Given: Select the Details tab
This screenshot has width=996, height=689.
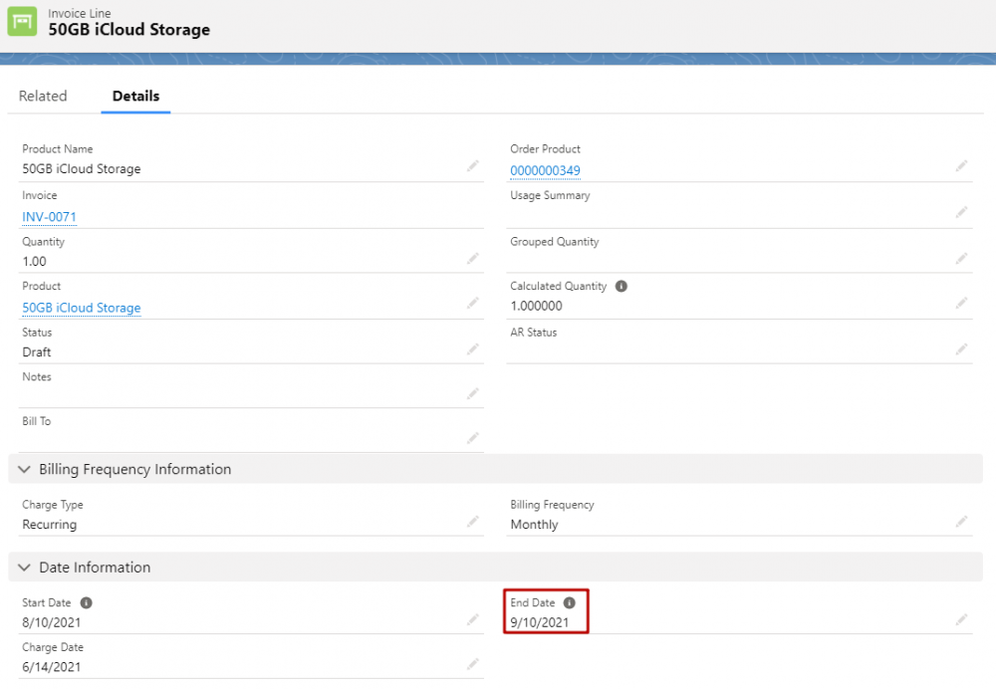Looking at the screenshot, I should pyautogui.click(x=135, y=96).
